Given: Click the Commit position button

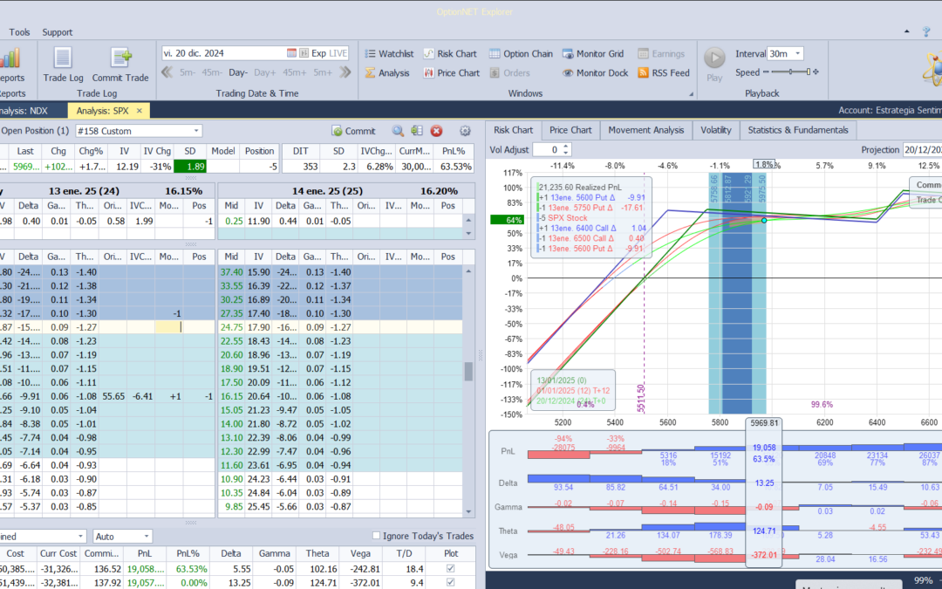Looking at the screenshot, I should coord(353,130).
